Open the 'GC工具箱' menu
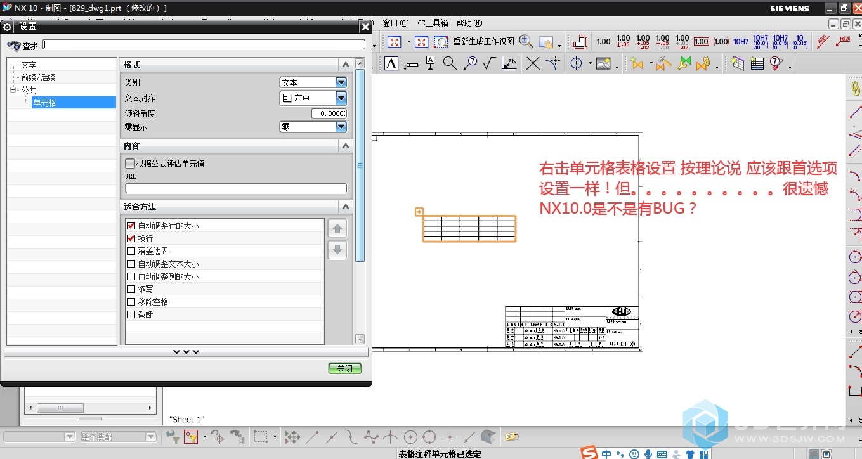The image size is (862, 459). click(433, 23)
